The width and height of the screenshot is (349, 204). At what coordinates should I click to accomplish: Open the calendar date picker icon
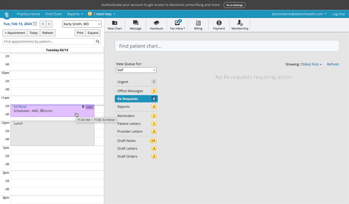(x=35, y=23)
